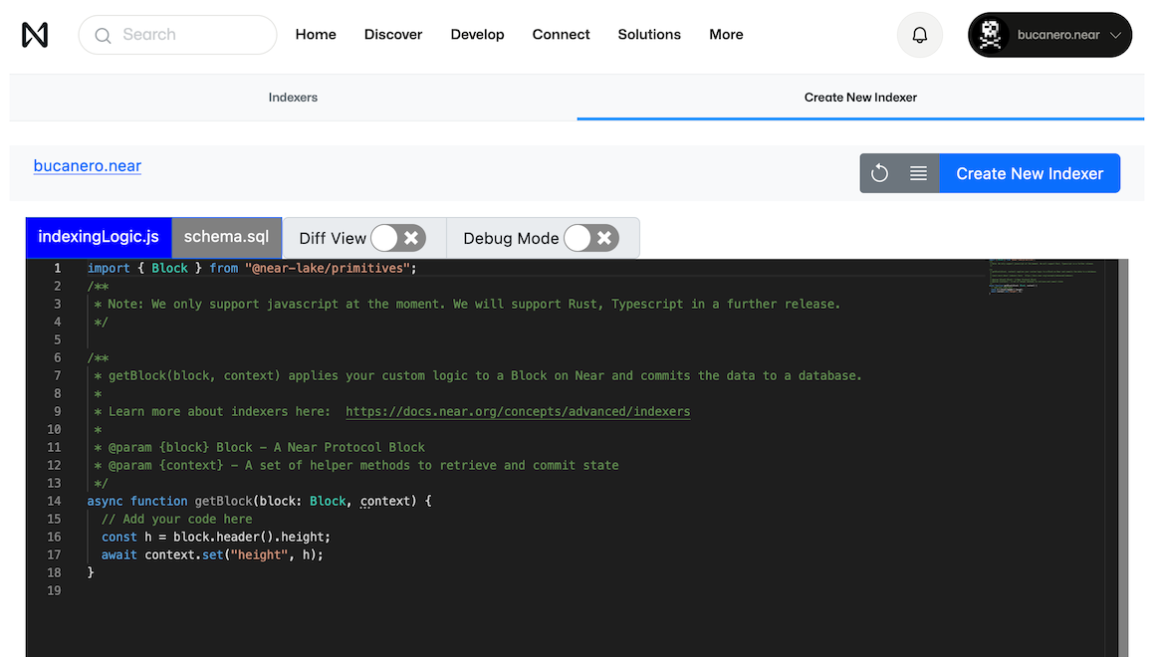This screenshot has width=1161, height=657.
Task: Open the NEAR logo home icon
Action: [x=35, y=35]
